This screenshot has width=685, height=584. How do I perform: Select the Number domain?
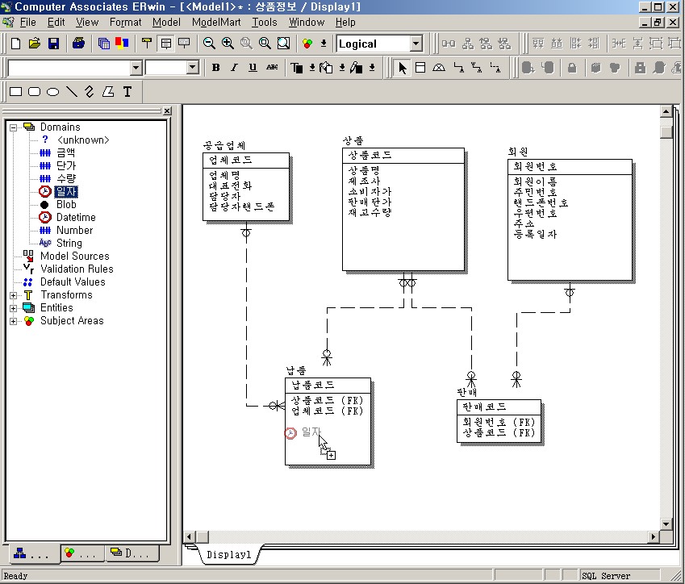74,230
